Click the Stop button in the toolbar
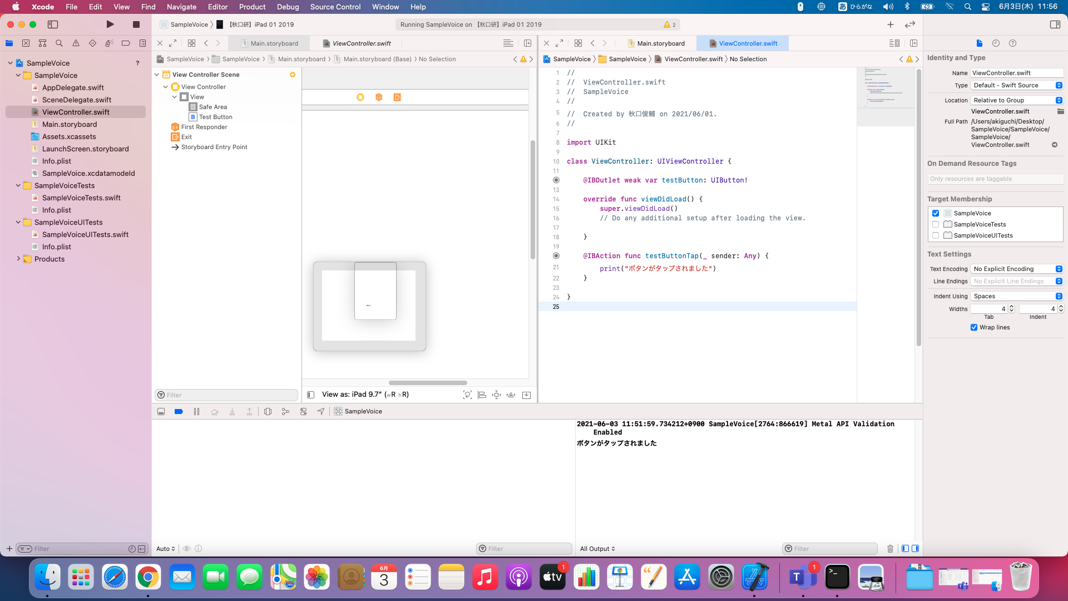1068x601 pixels. pyautogui.click(x=136, y=24)
